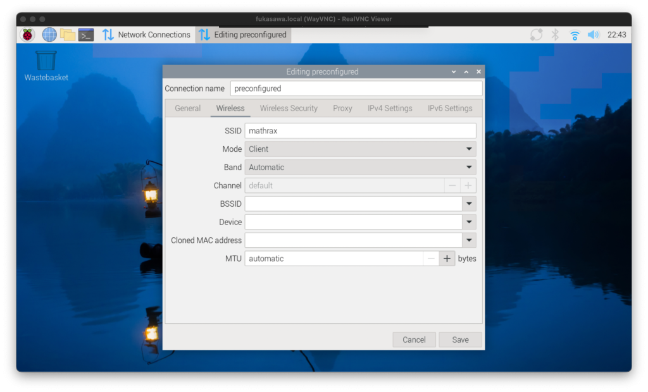The width and height of the screenshot is (648, 392).
Task: Open the Cloned MAC address dropdown
Action: 469,241
